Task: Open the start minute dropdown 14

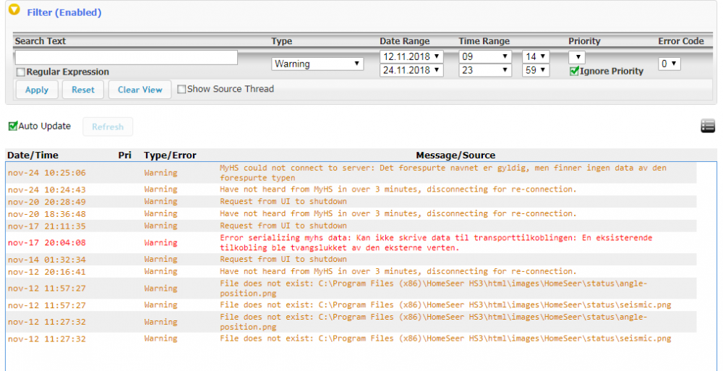Action: 535,56
